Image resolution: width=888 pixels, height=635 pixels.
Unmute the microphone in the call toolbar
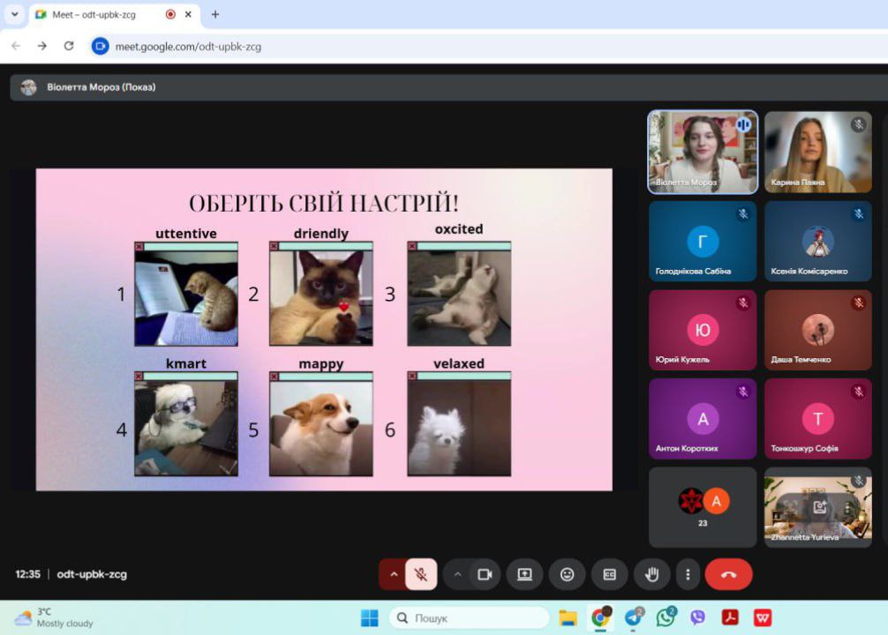point(421,574)
